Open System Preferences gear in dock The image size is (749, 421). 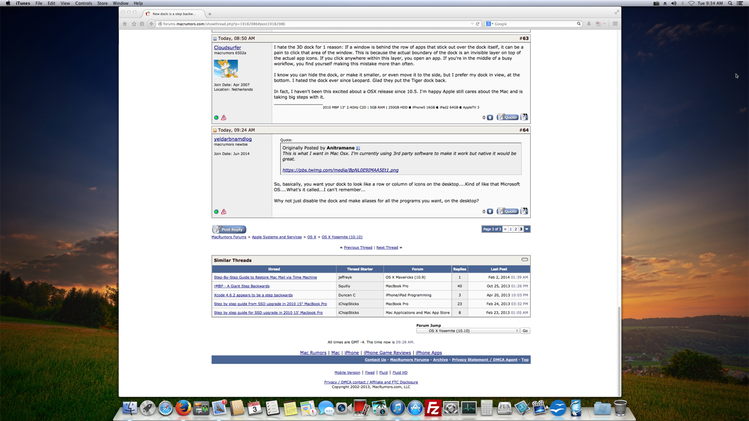(x=451, y=408)
